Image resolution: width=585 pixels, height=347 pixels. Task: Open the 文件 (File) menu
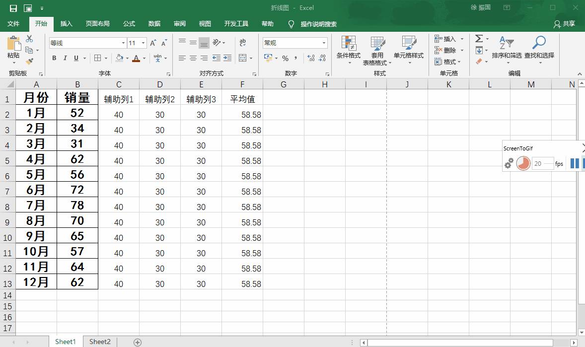click(13, 24)
